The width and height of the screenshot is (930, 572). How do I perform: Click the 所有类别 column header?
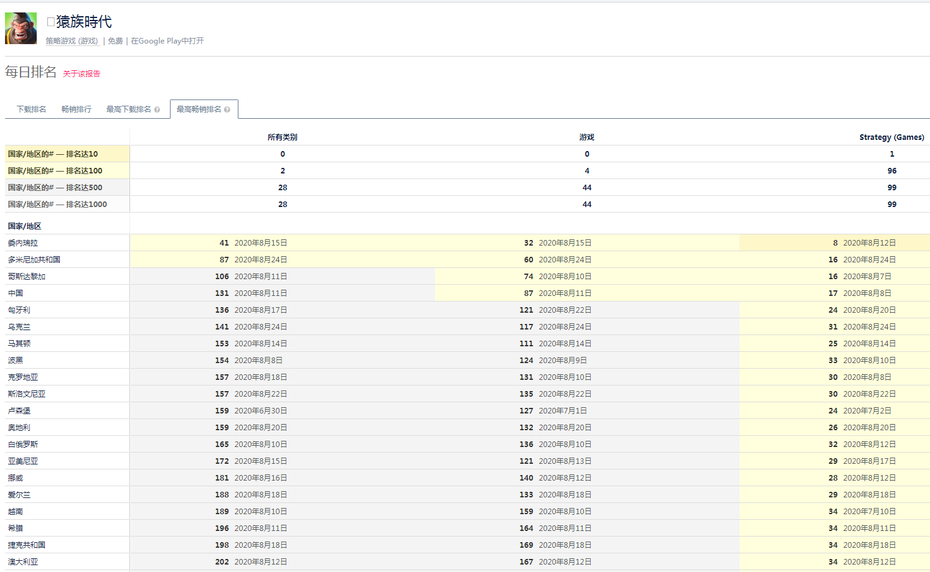(282, 137)
